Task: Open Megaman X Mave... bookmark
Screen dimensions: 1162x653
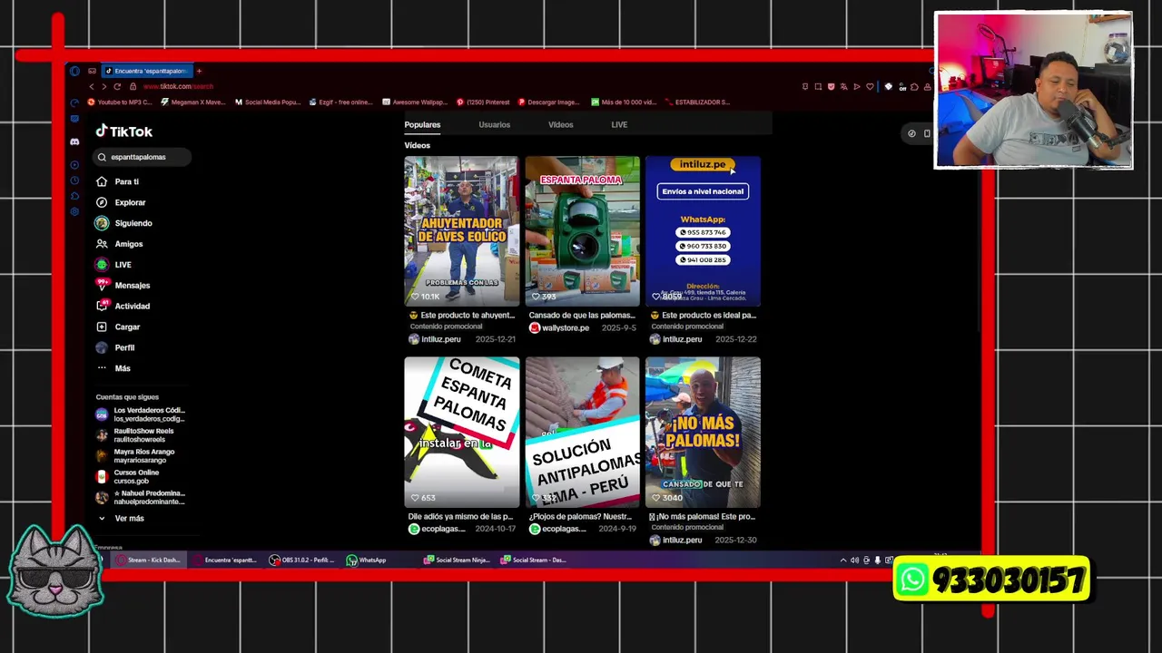Action: 193,102
